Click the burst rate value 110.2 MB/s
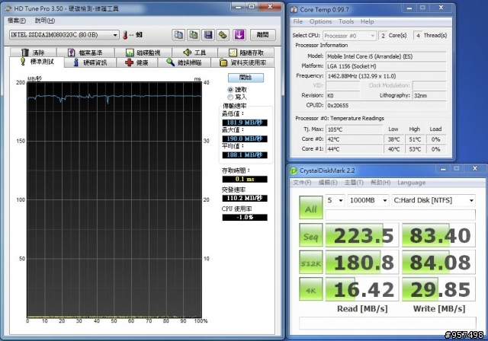Viewport: 488px width, 341px height. [245, 198]
